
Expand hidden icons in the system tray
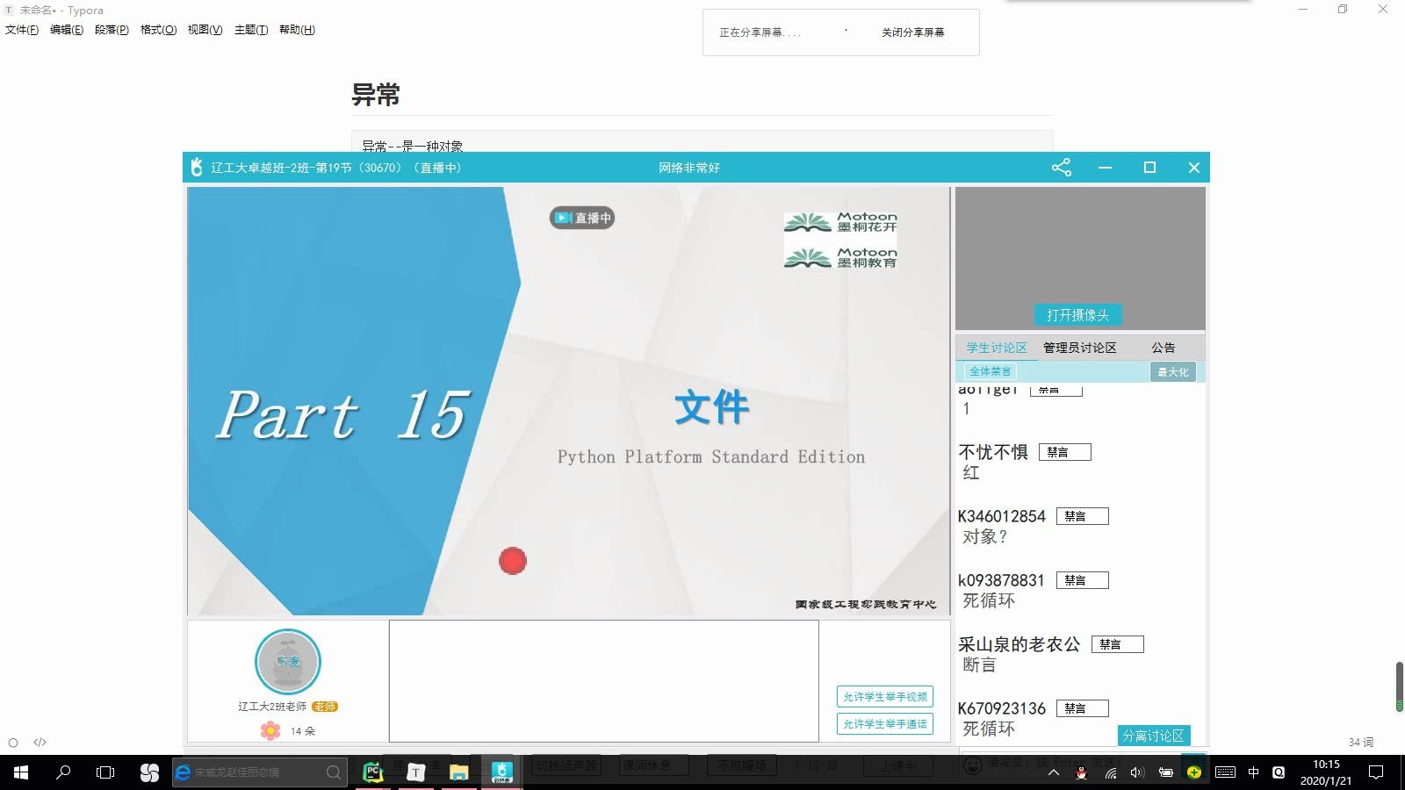click(x=1053, y=772)
